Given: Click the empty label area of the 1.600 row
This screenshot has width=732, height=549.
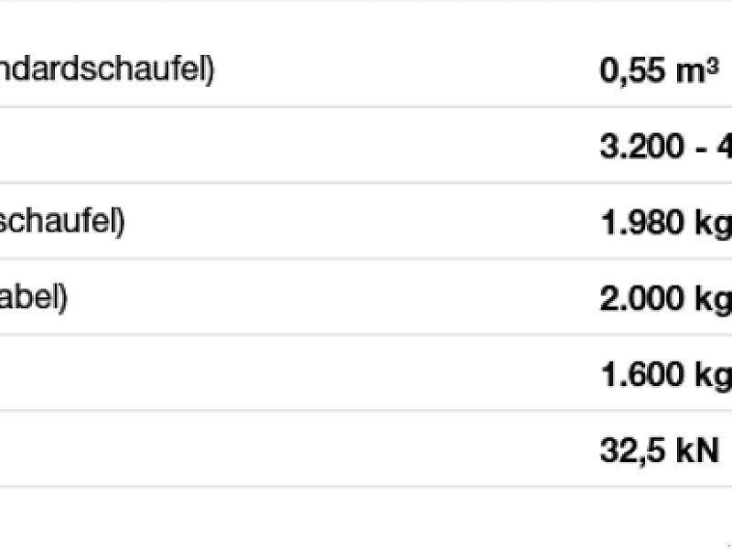Looking at the screenshot, I should coord(274,375).
